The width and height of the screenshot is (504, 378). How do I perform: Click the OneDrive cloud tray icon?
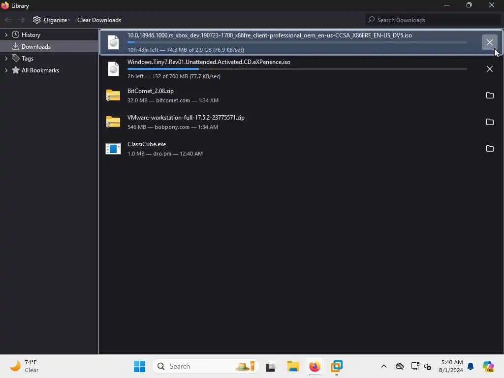point(400,366)
